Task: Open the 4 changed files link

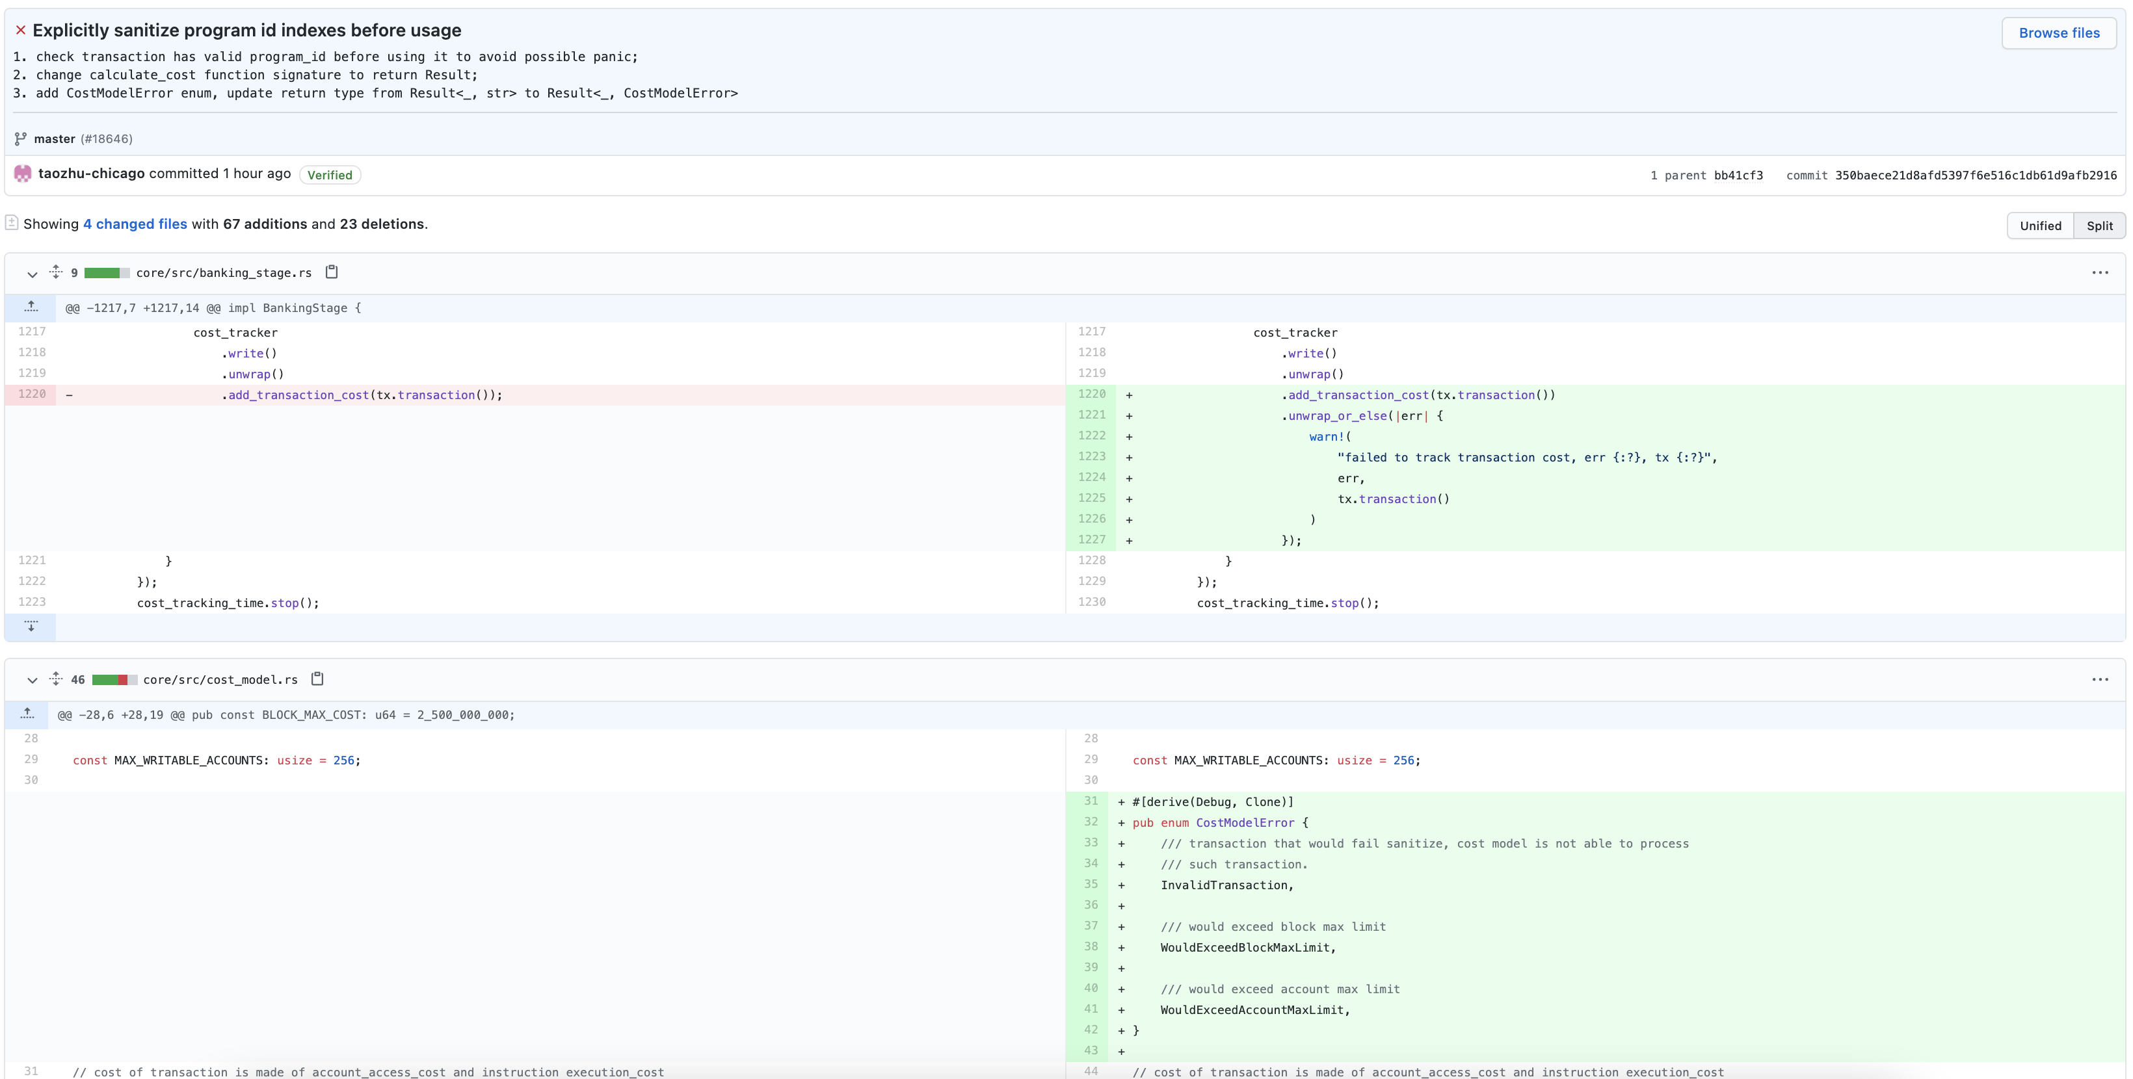Action: [135, 224]
